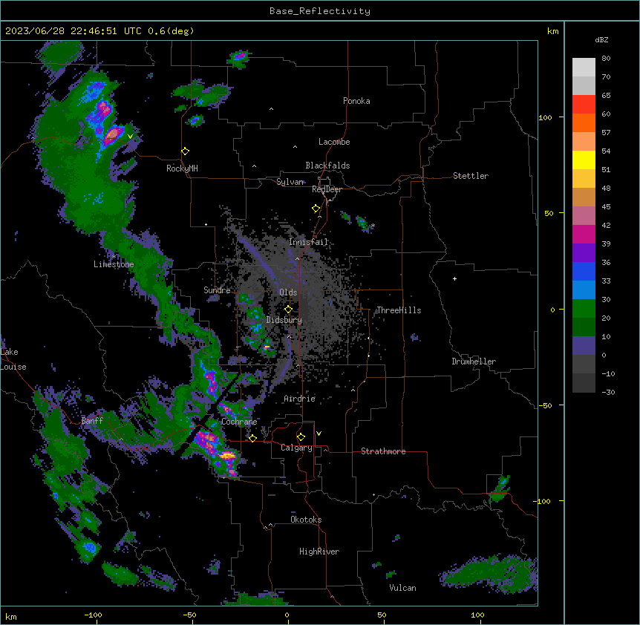This screenshot has height=625, width=640.
Task: Click the -30 value in the dBZ legend
Action: [x=608, y=392]
